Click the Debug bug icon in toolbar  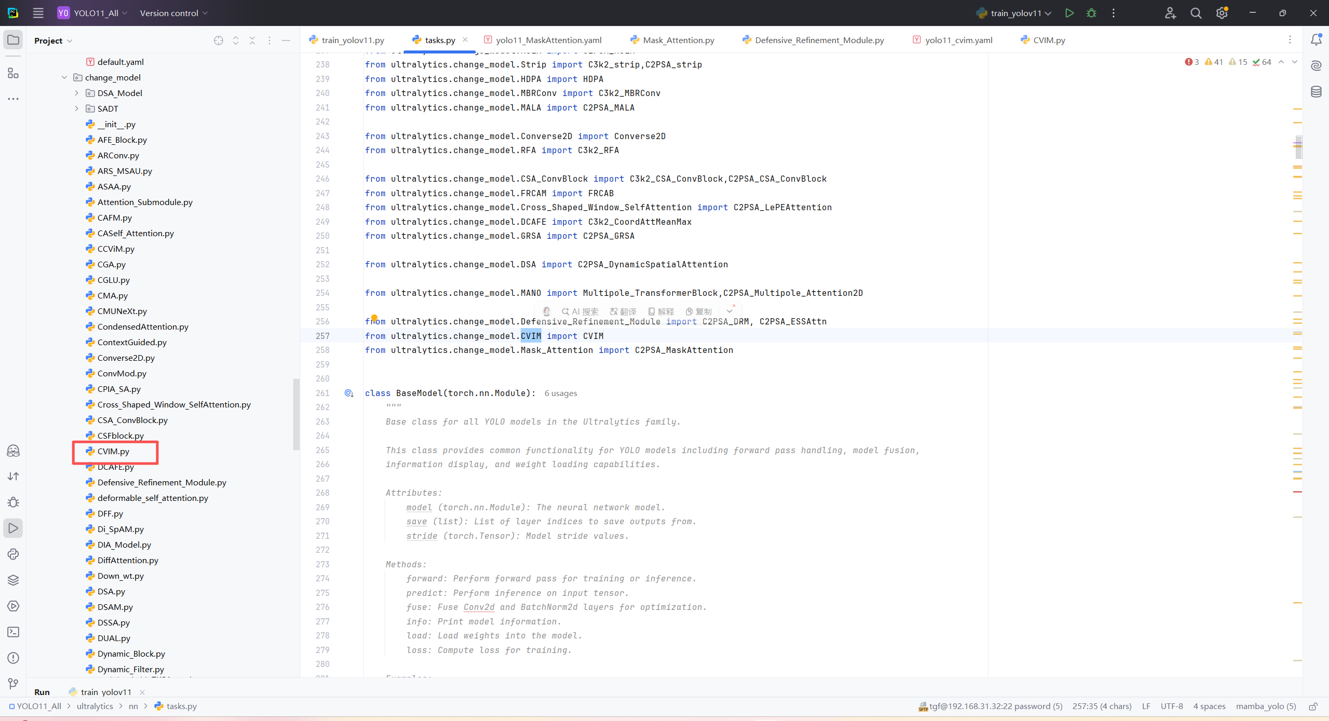pos(1091,13)
